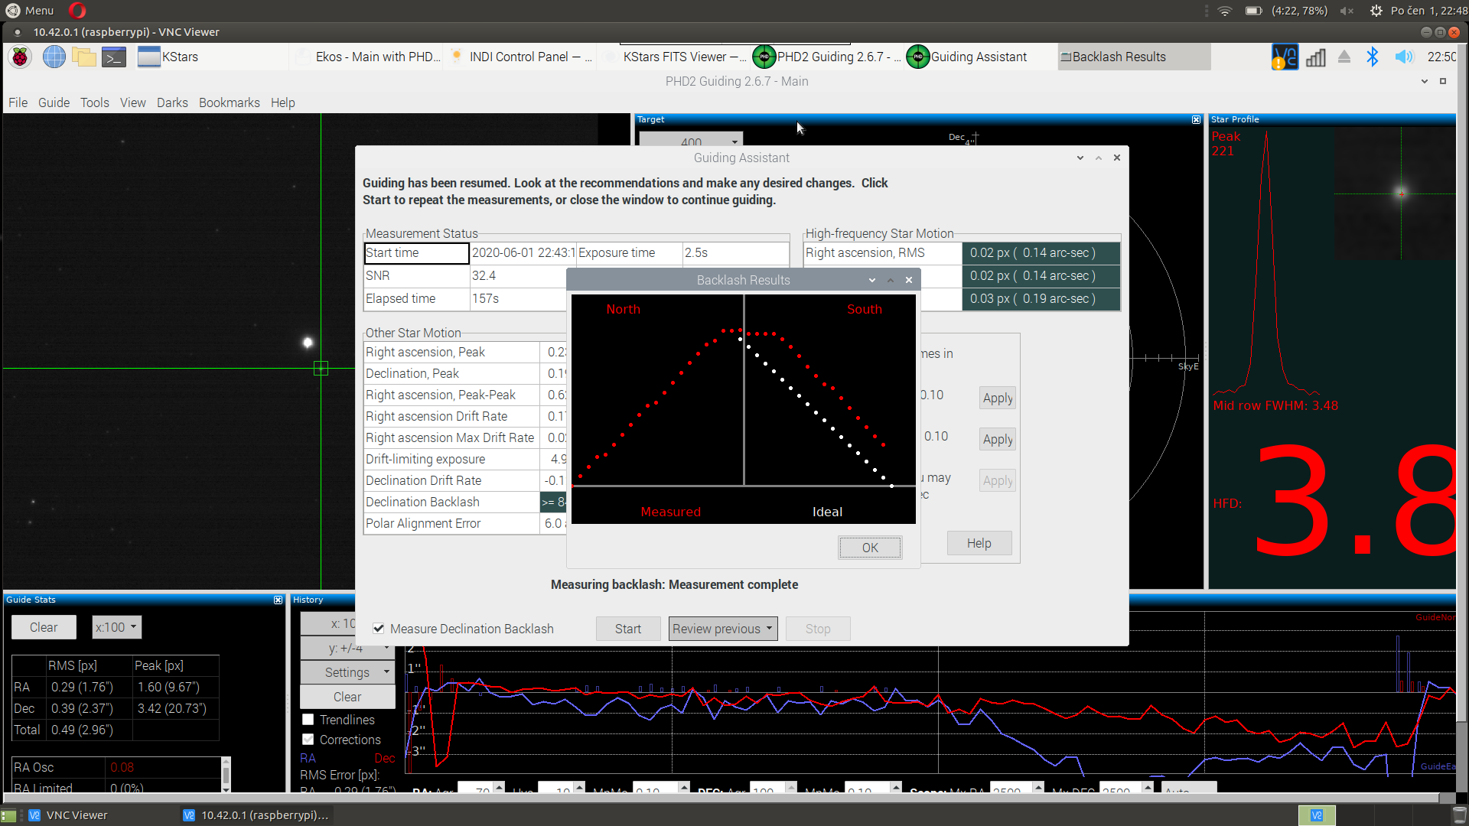Click the Raspberry Pi menu icon
The image size is (1469, 826).
19,57
